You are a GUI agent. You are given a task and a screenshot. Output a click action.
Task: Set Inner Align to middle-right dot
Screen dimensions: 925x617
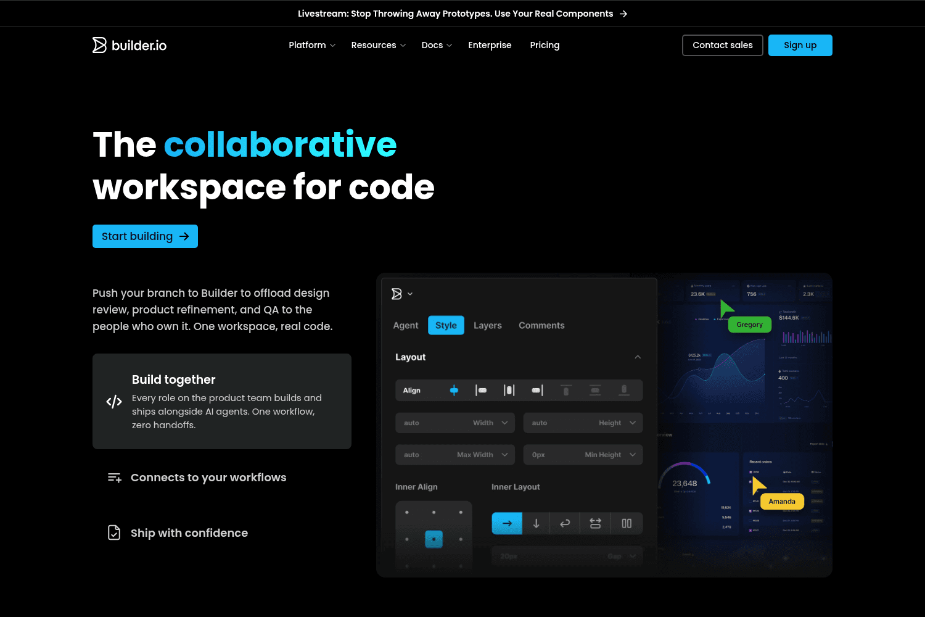(x=461, y=539)
